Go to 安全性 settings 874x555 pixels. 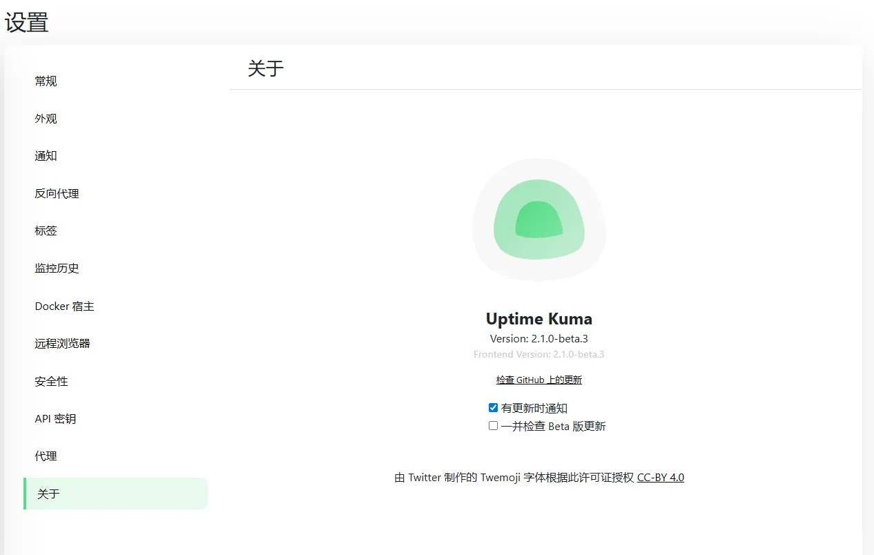[52, 381]
